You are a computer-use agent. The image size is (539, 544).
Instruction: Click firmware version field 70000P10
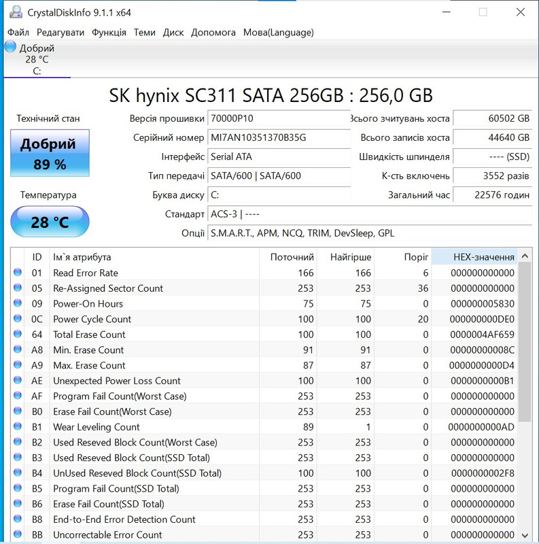point(279,118)
